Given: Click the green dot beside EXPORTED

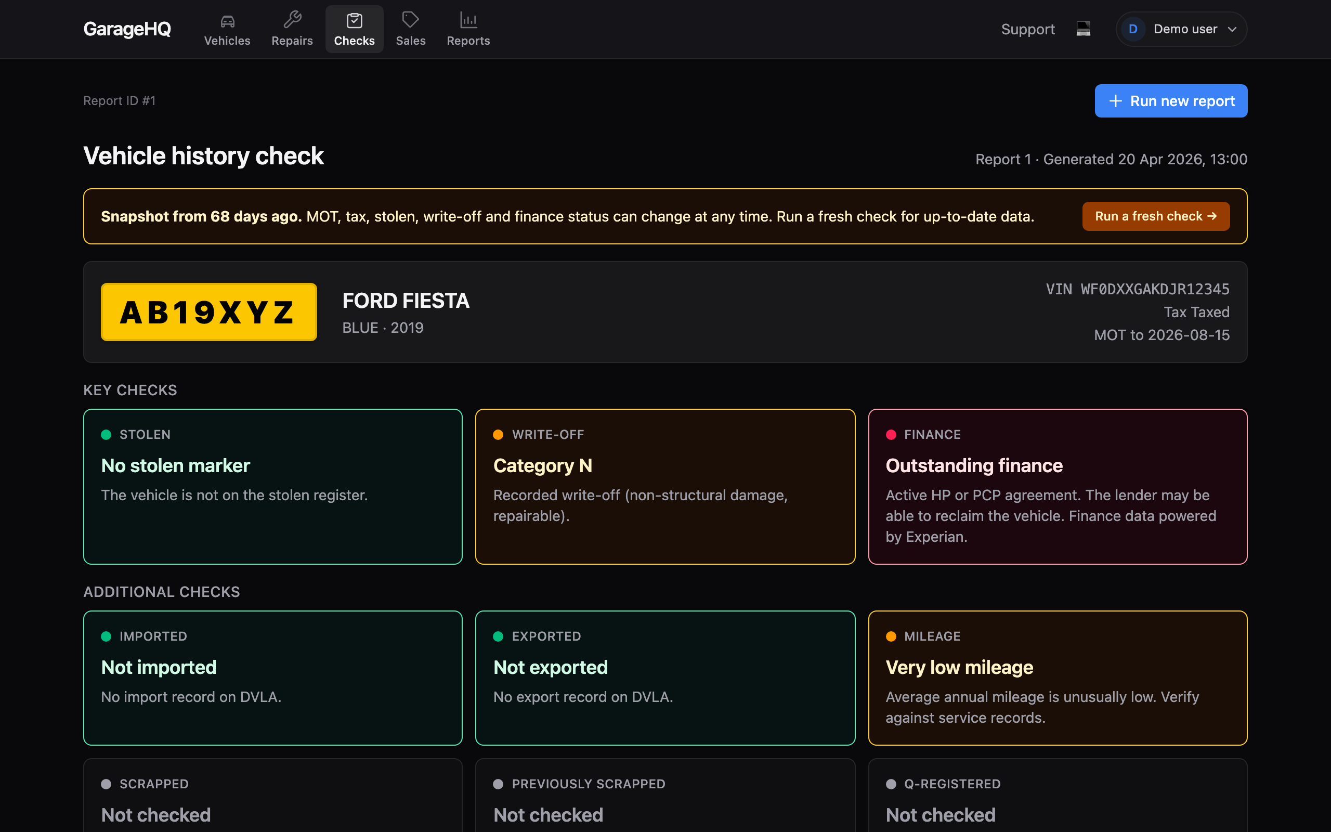Looking at the screenshot, I should 498,636.
